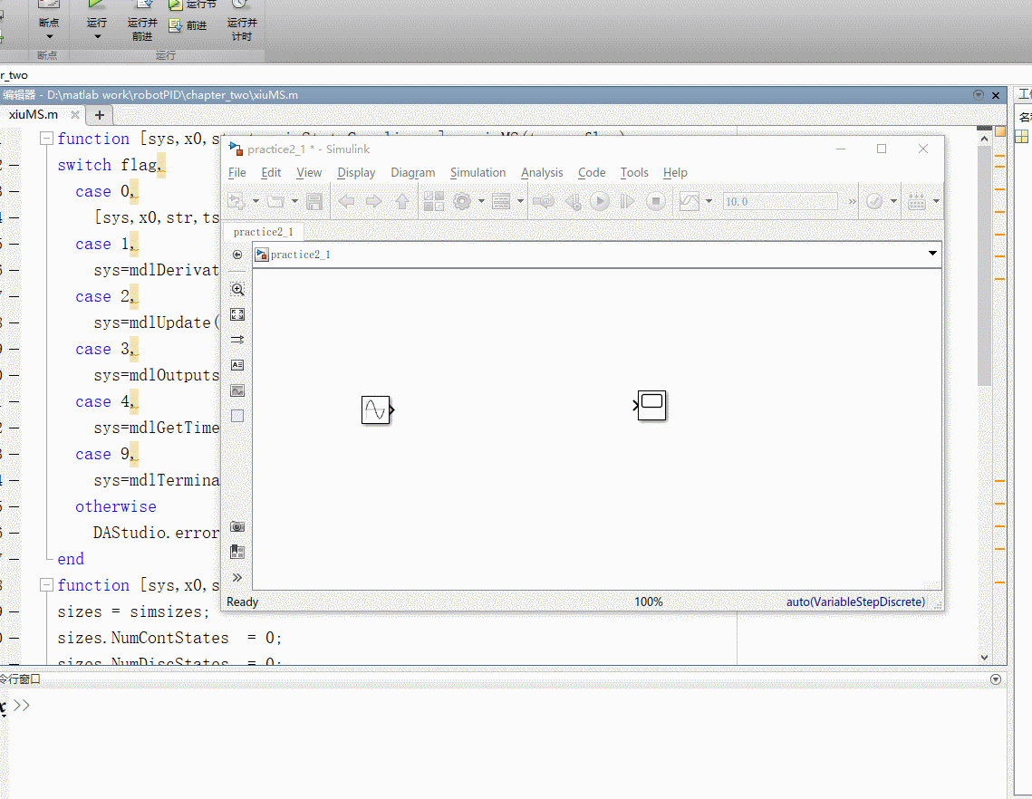This screenshot has width=1032, height=799.
Task: Open the Simulink Library Browser icon
Action: click(x=434, y=201)
